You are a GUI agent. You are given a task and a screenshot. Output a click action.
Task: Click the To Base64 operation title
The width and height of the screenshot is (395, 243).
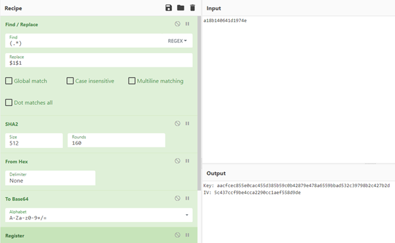click(17, 199)
